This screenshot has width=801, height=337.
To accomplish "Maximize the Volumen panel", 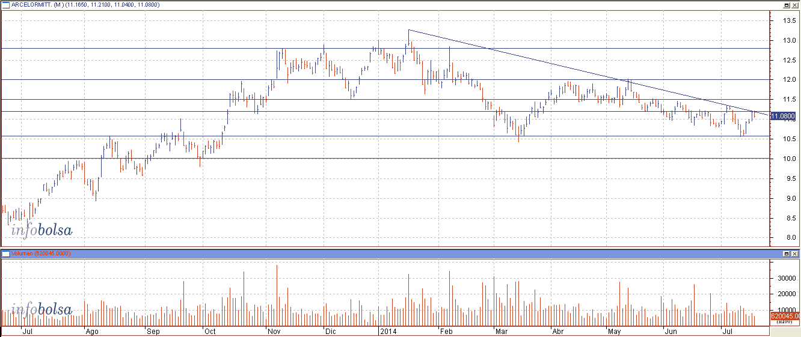I will [786, 254].
